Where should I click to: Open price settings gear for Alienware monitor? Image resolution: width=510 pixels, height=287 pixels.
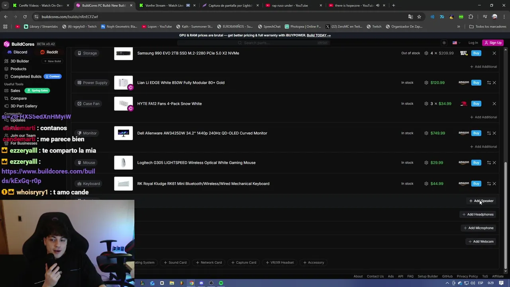pyautogui.click(x=426, y=133)
